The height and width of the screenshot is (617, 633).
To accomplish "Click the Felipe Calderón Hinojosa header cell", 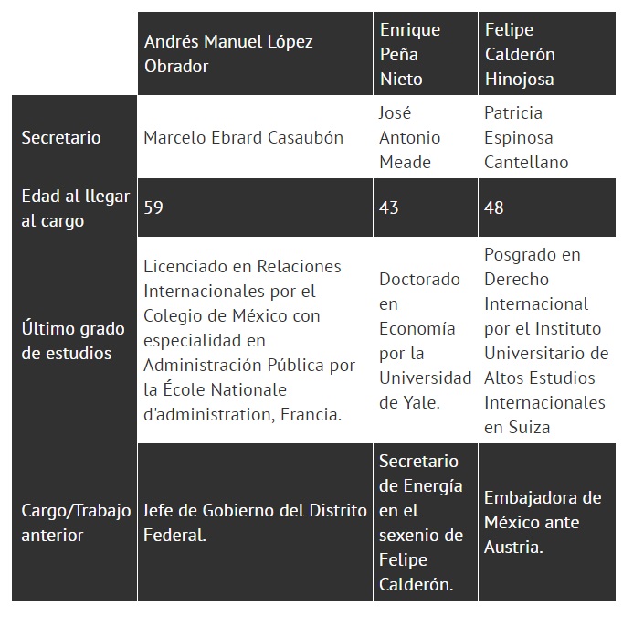I will click(x=547, y=54).
